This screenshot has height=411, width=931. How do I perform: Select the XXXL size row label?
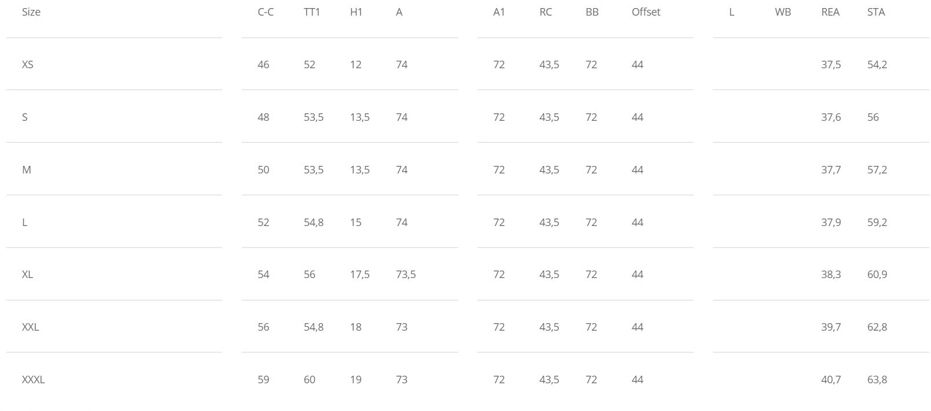34,380
